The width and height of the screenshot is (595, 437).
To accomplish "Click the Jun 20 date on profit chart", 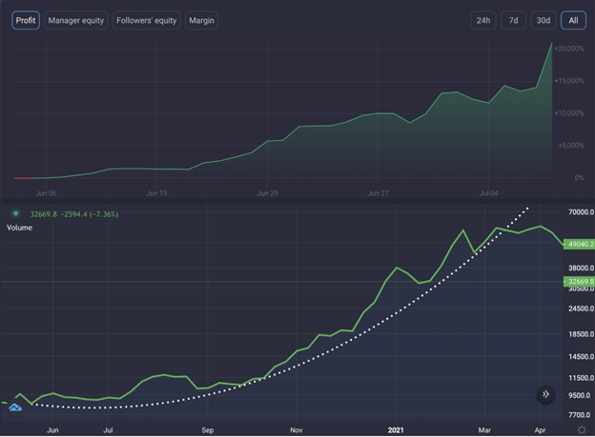I will coord(268,193).
